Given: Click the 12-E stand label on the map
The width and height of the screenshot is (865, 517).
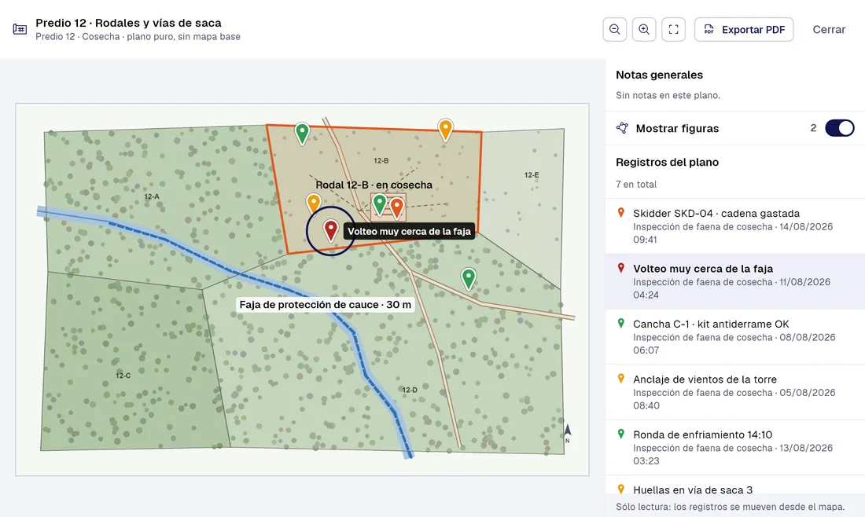Looking at the screenshot, I should point(532,174).
